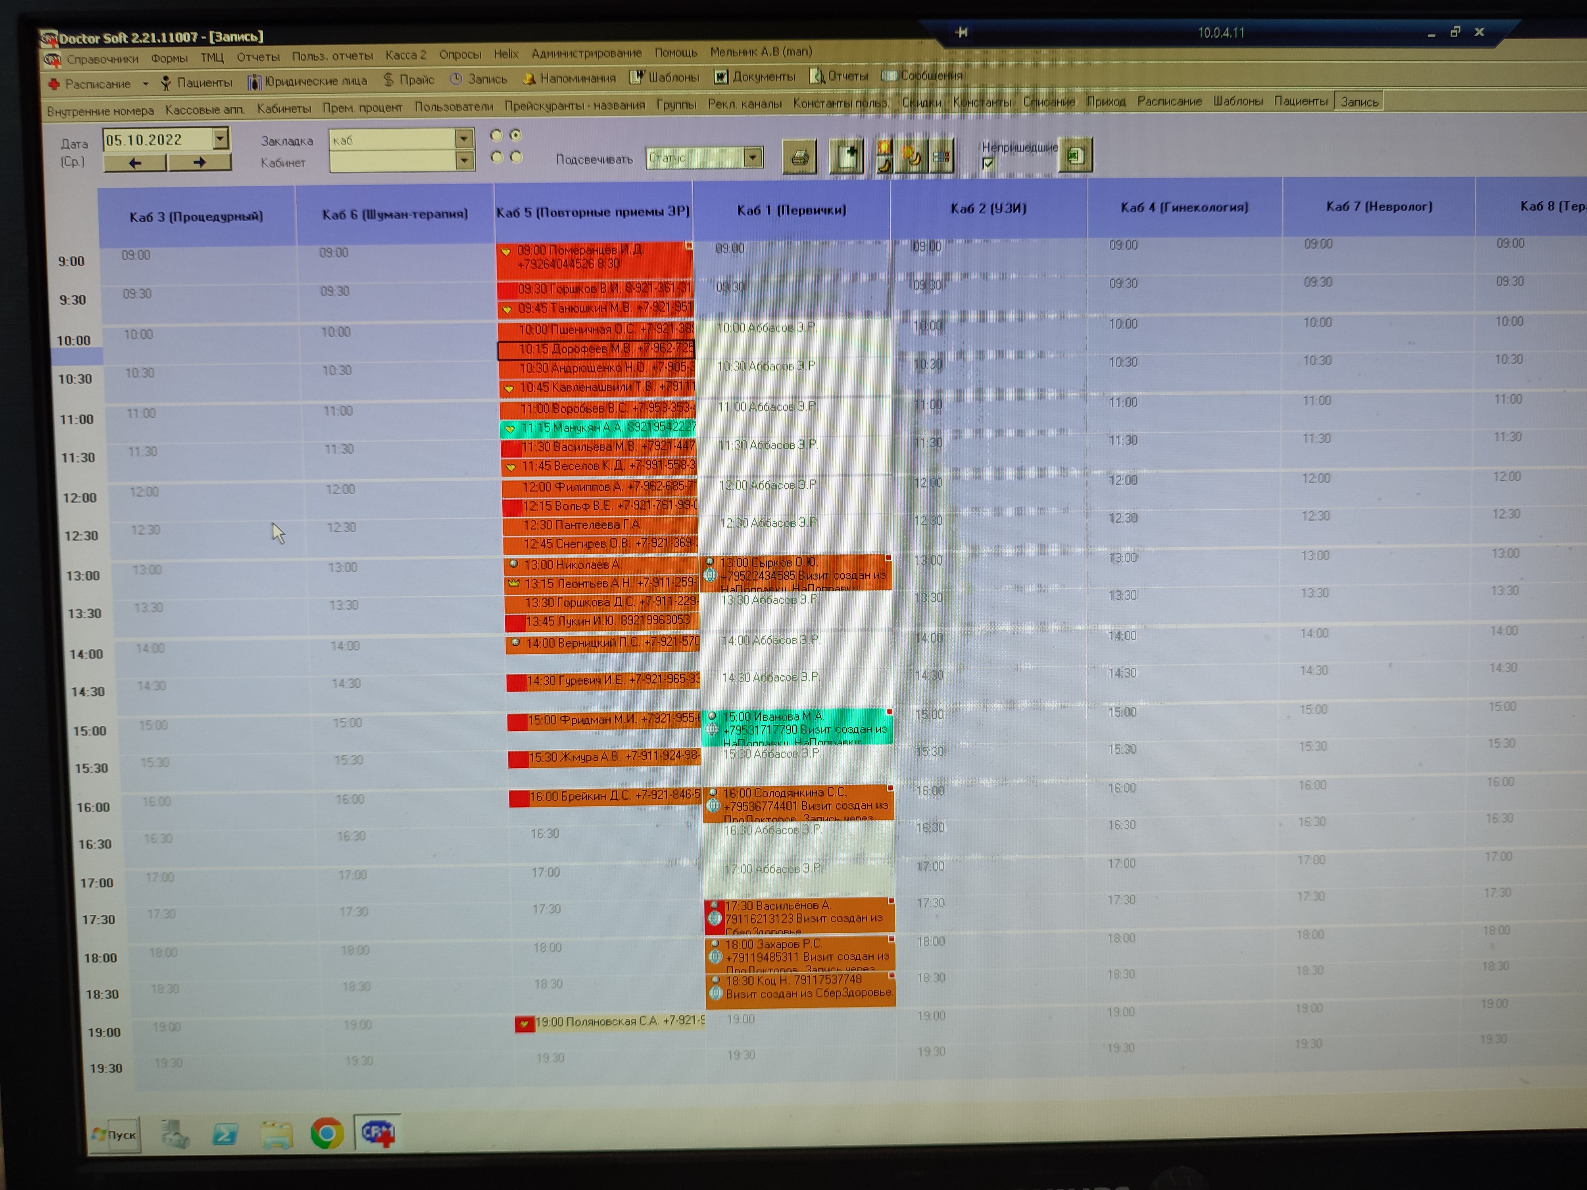Image resolution: width=1587 pixels, height=1190 pixels.
Task: Click the new document plus icon
Action: tap(847, 155)
